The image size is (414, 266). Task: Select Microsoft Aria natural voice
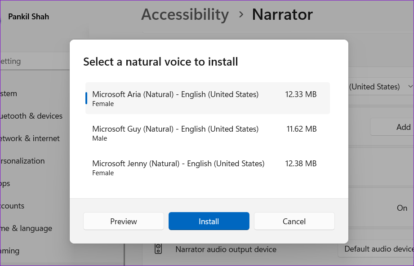click(x=208, y=98)
